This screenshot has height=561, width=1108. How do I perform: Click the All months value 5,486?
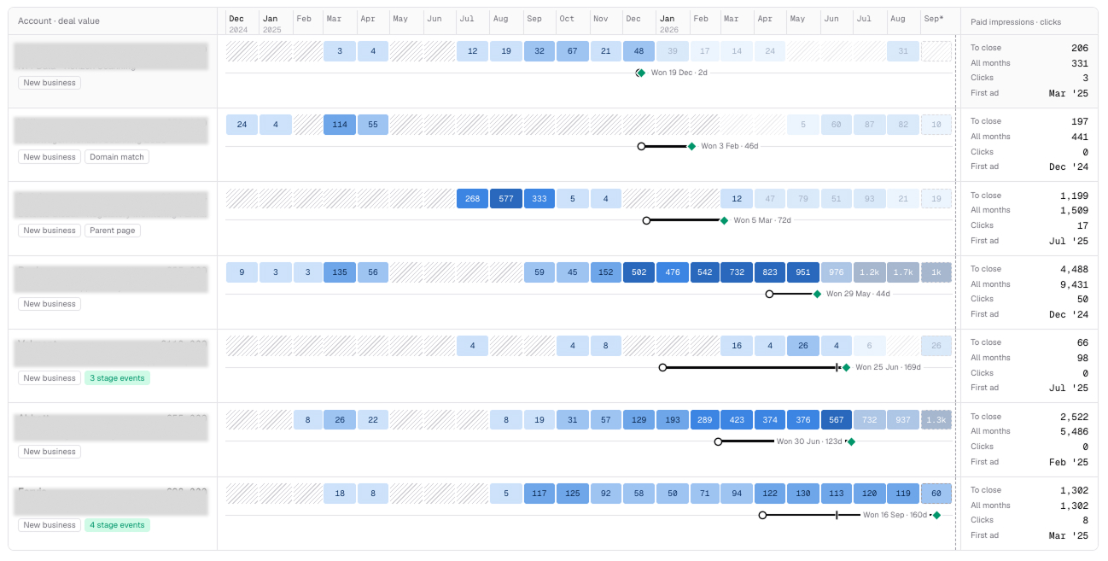click(1073, 432)
